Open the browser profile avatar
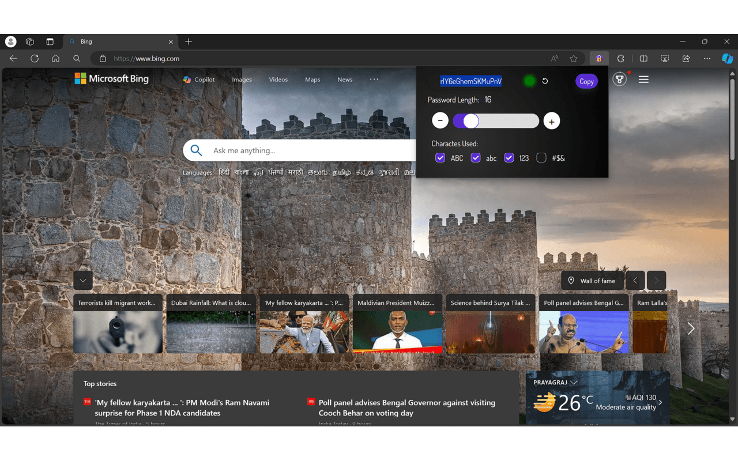Screen dimensions: 738x461 pos(11,41)
